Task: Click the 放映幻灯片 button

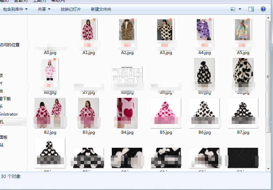Action: 71,9
